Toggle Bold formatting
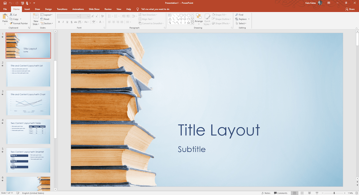 tap(59, 22)
